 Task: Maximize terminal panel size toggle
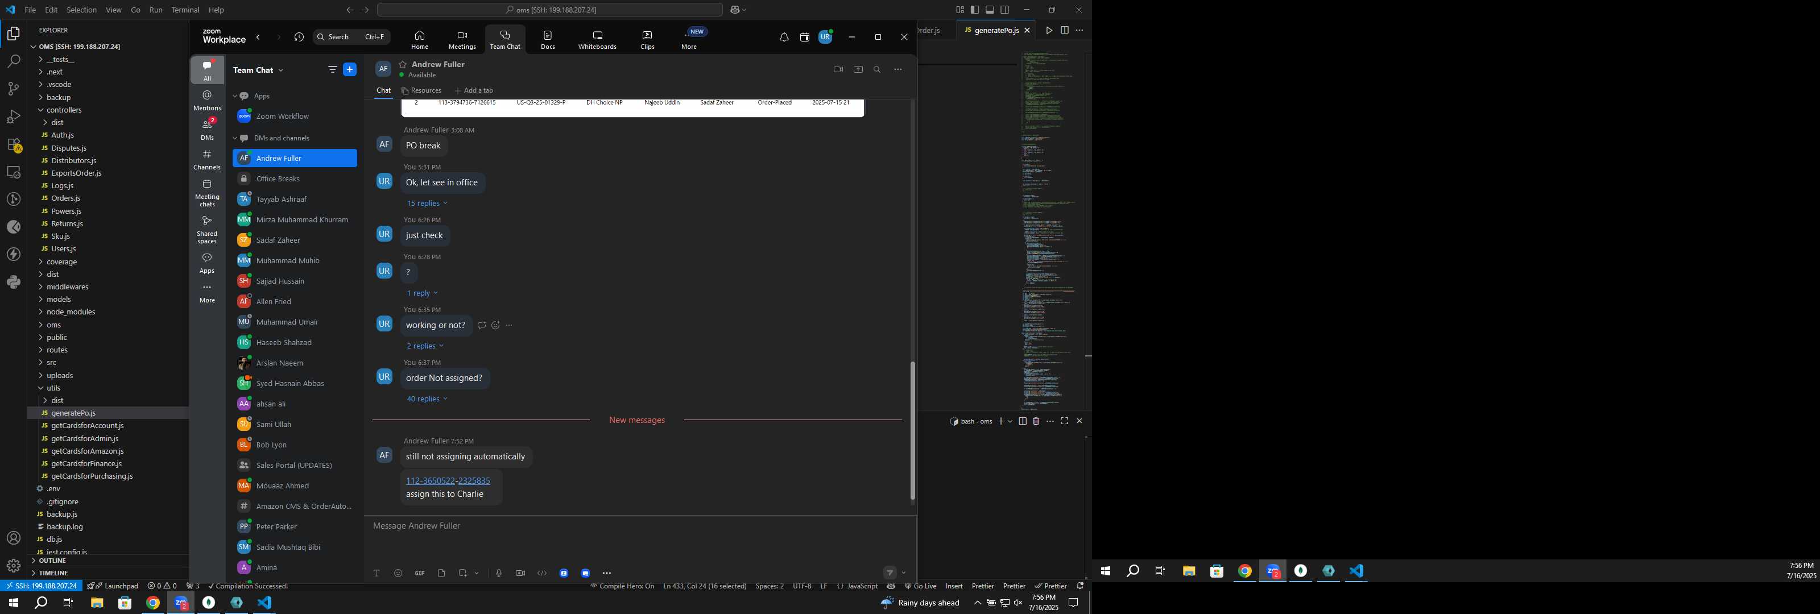[x=1064, y=421]
